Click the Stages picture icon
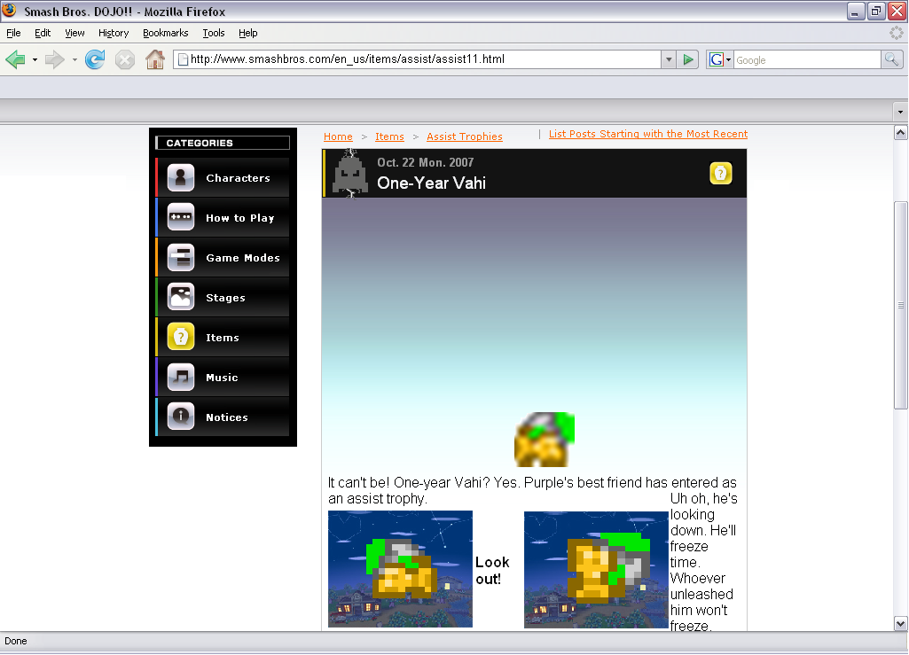 (x=181, y=297)
